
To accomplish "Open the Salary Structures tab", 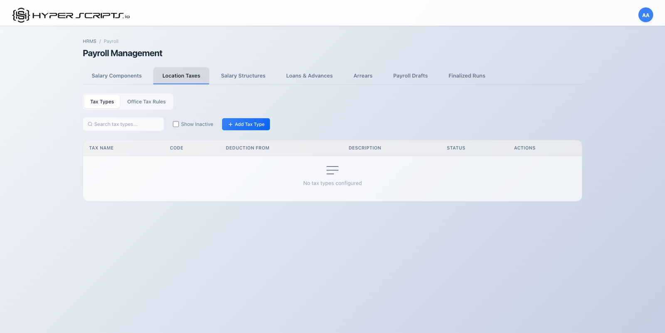I will [x=243, y=76].
